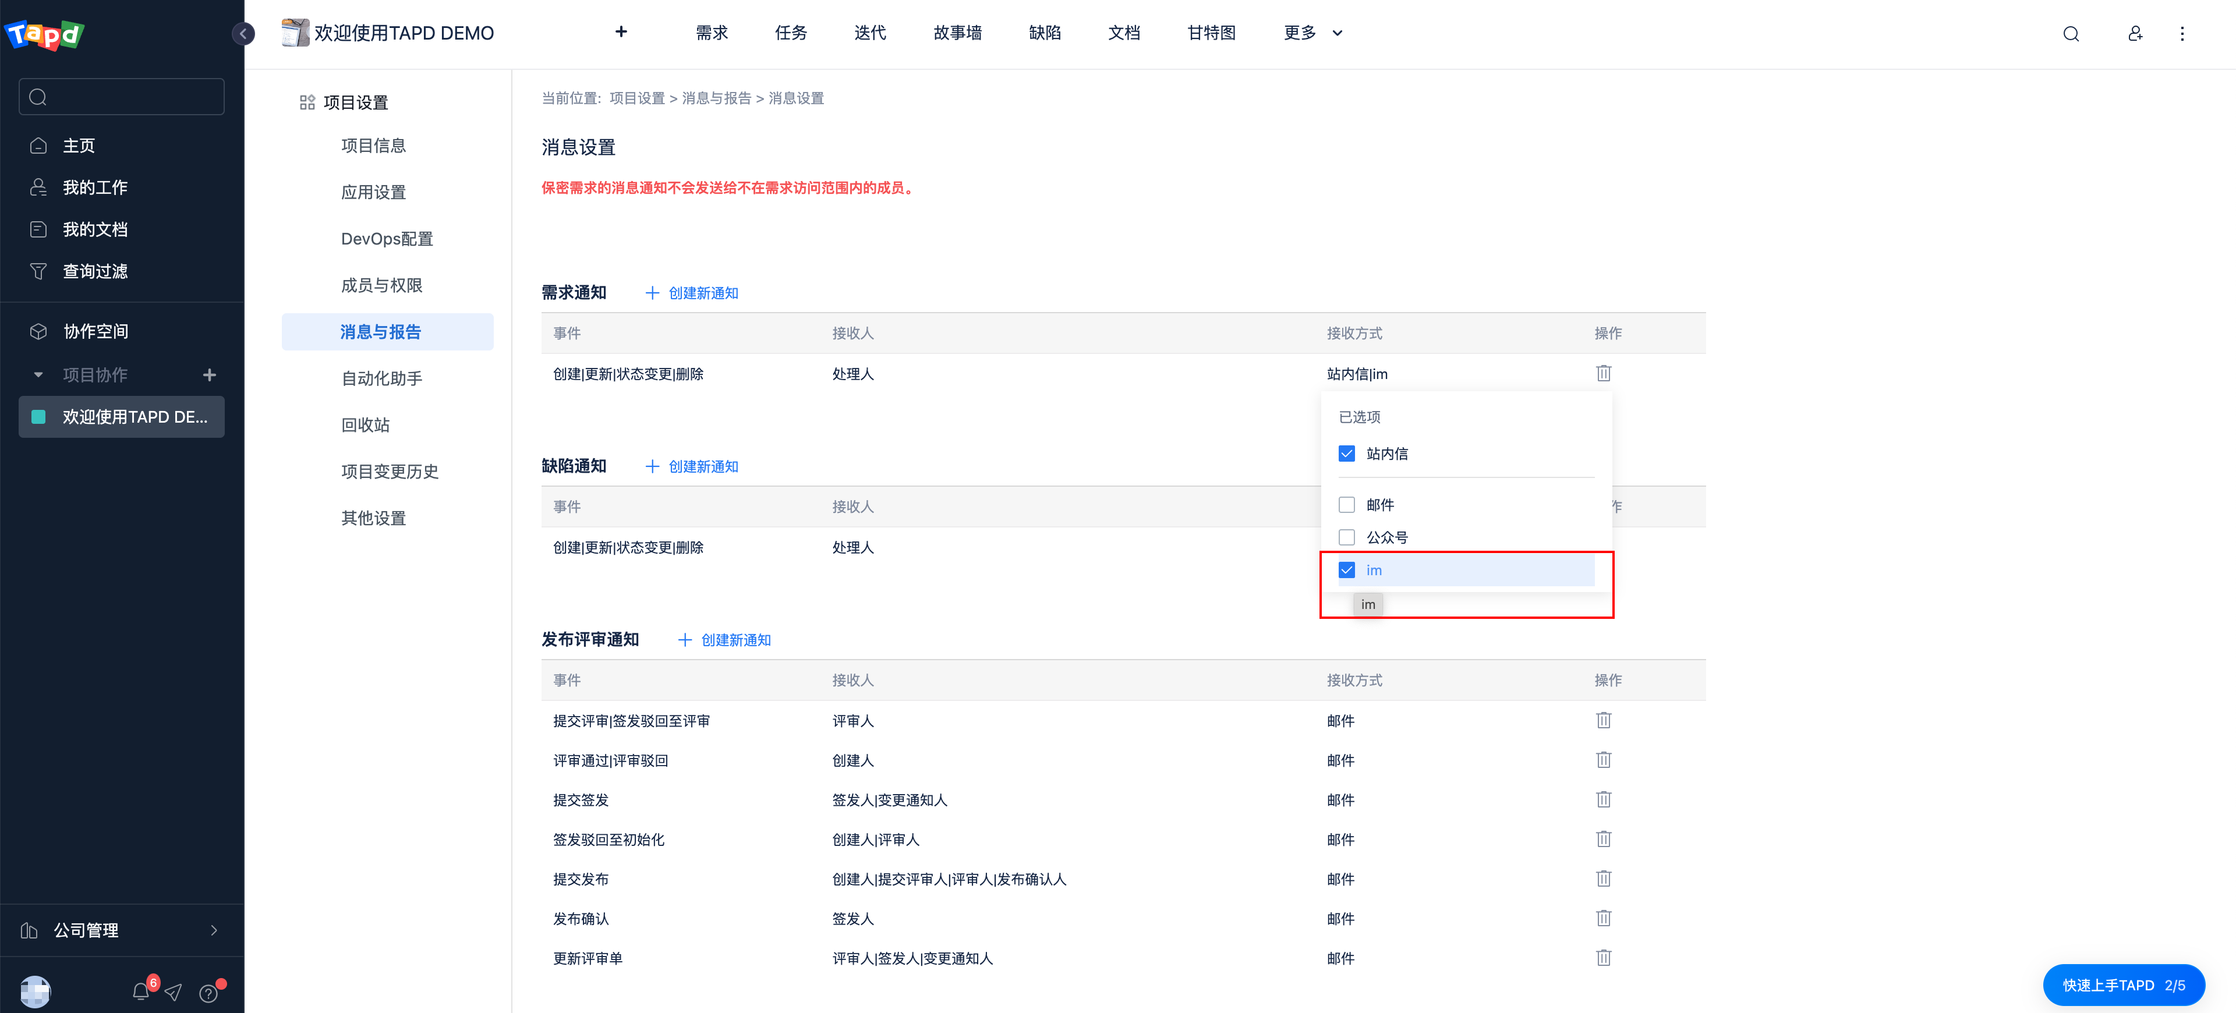Click 创建新通知 for 缺陷通知
2236x1013 pixels.
pos(691,467)
